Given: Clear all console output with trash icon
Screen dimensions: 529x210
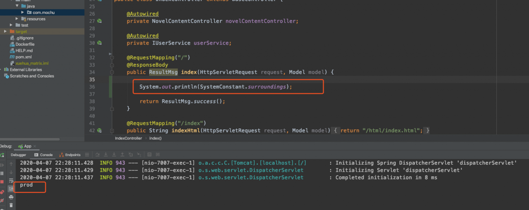Looking at the screenshot, I should click(x=11, y=205).
